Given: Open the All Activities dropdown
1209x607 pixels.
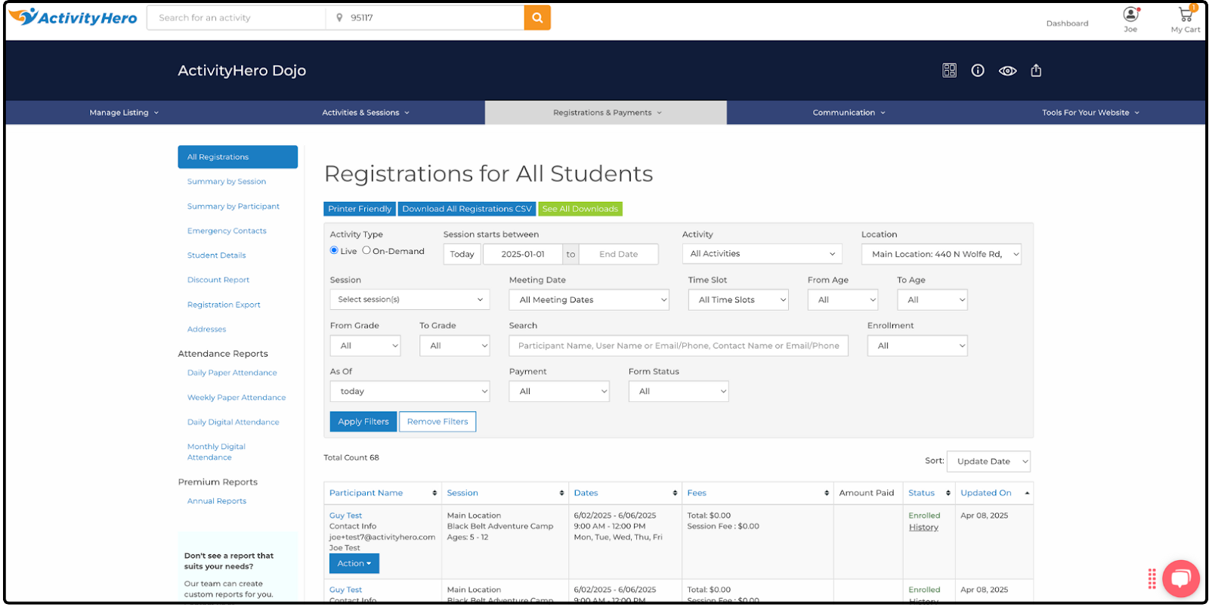Looking at the screenshot, I should click(762, 254).
